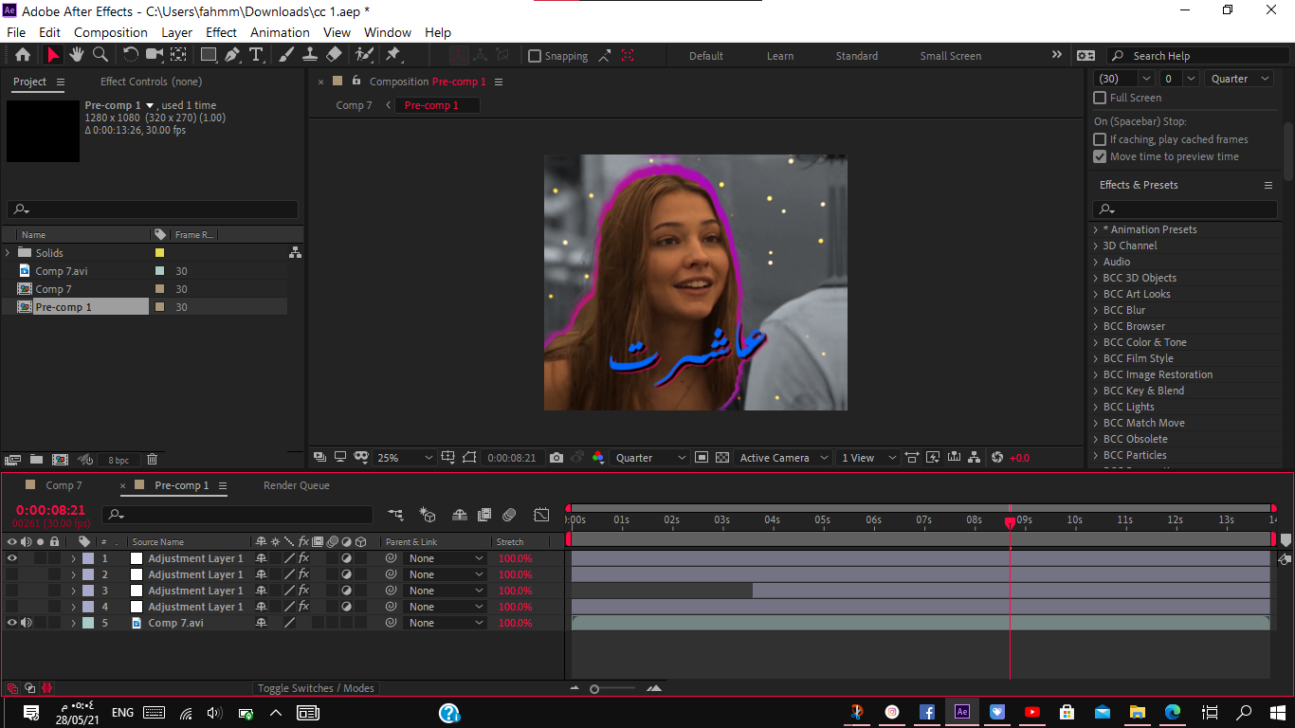Mute audio of Comp 7.avi layer
Image resolution: width=1295 pixels, height=728 pixels.
[x=27, y=623]
